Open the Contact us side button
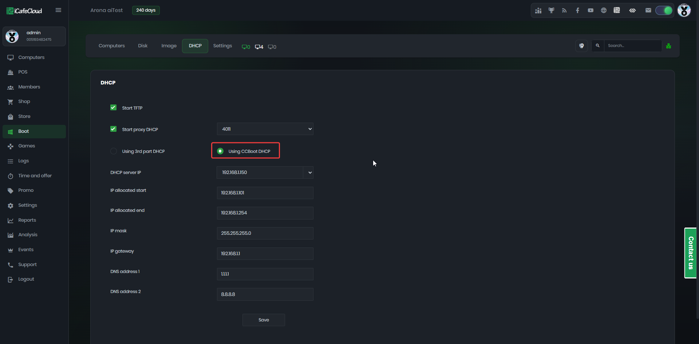Image resolution: width=699 pixels, height=344 pixels. 690,253
